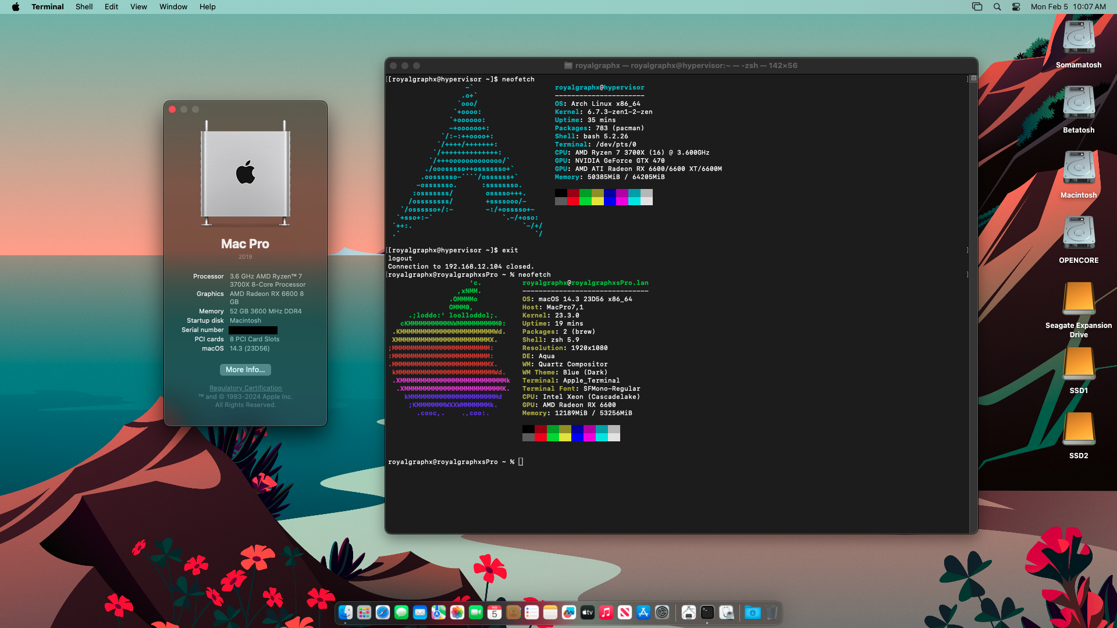Open Launchpad from the Dock
The height and width of the screenshot is (628, 1117).
[364, 612]
